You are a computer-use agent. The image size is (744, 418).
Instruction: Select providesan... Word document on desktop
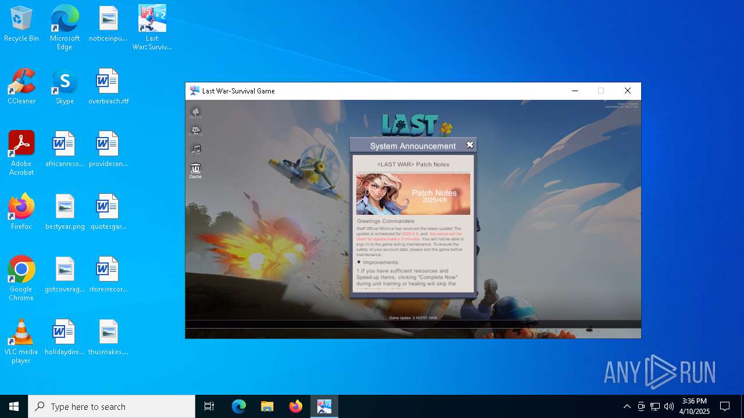[x=108, y=149]
